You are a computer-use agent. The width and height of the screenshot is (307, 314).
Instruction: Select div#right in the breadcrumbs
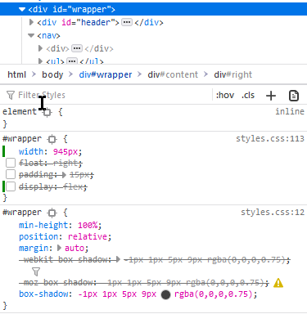click(x=233, y=74)
